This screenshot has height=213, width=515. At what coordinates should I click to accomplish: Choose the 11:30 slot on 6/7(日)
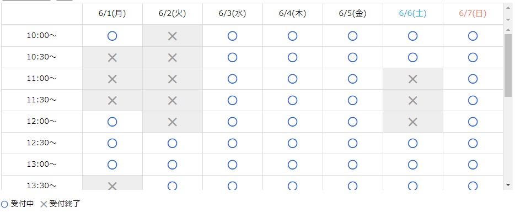[473, 100]
